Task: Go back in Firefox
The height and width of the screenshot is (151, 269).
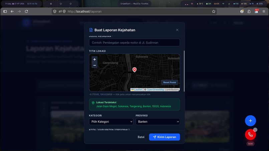Action: click(x=12, y=11)
